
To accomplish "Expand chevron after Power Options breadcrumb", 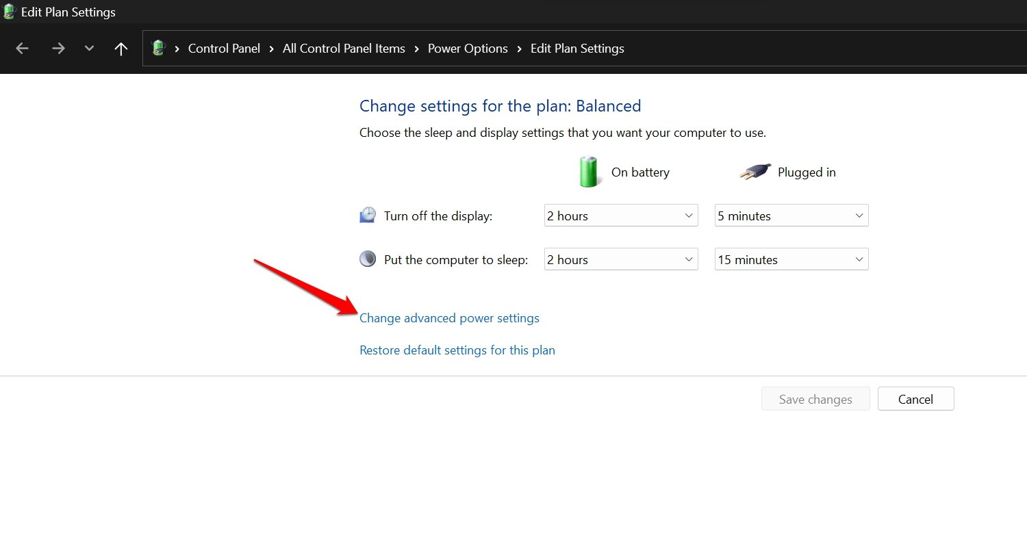I will coord(519,49).
